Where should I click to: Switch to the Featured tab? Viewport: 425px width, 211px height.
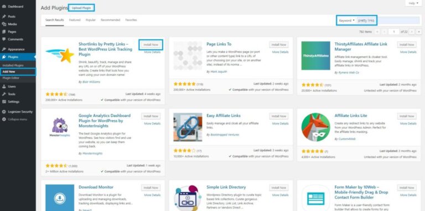tap(75, 20)
